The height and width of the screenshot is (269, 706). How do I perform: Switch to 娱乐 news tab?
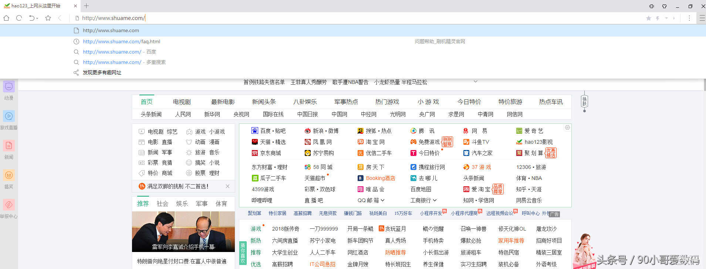(x=182, y=204)
